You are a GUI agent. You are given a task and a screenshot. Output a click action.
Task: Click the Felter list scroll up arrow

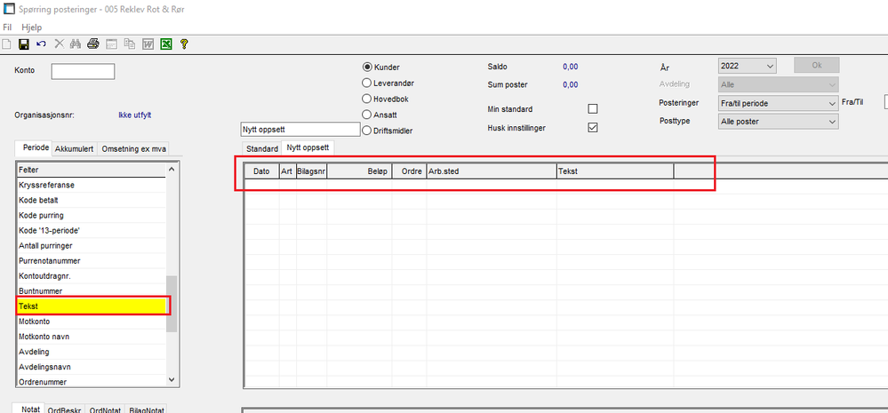(172, 169)
